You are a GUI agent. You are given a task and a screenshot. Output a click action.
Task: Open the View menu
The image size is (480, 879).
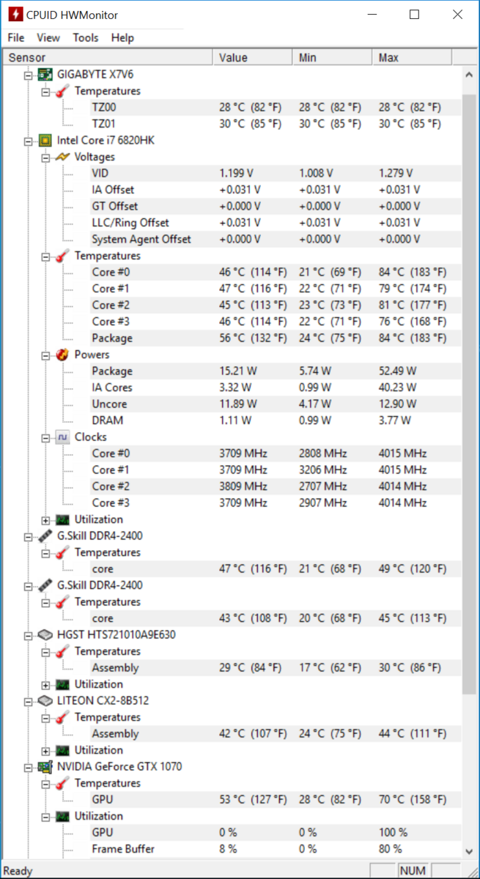[x=48, y=37]
